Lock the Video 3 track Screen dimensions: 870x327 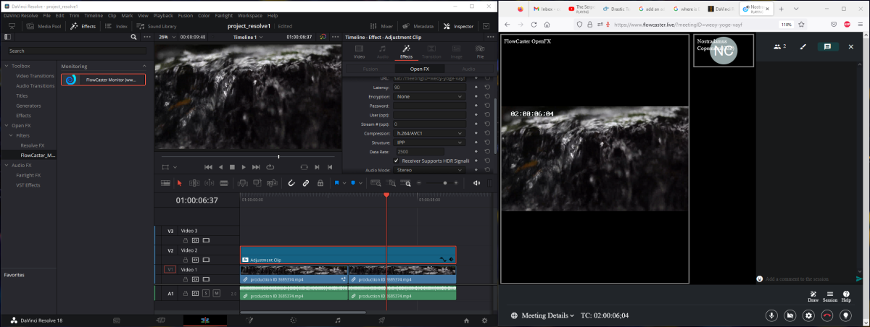tap(184, 239)
